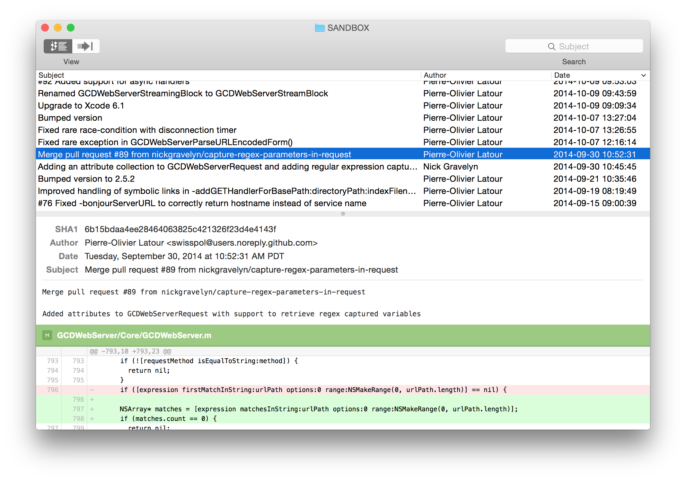The width and height of the screenshot is (686, 481).
Task: Click the modified 'M' badge on GCDWebServer.m
Action: [x=47, y=335]
